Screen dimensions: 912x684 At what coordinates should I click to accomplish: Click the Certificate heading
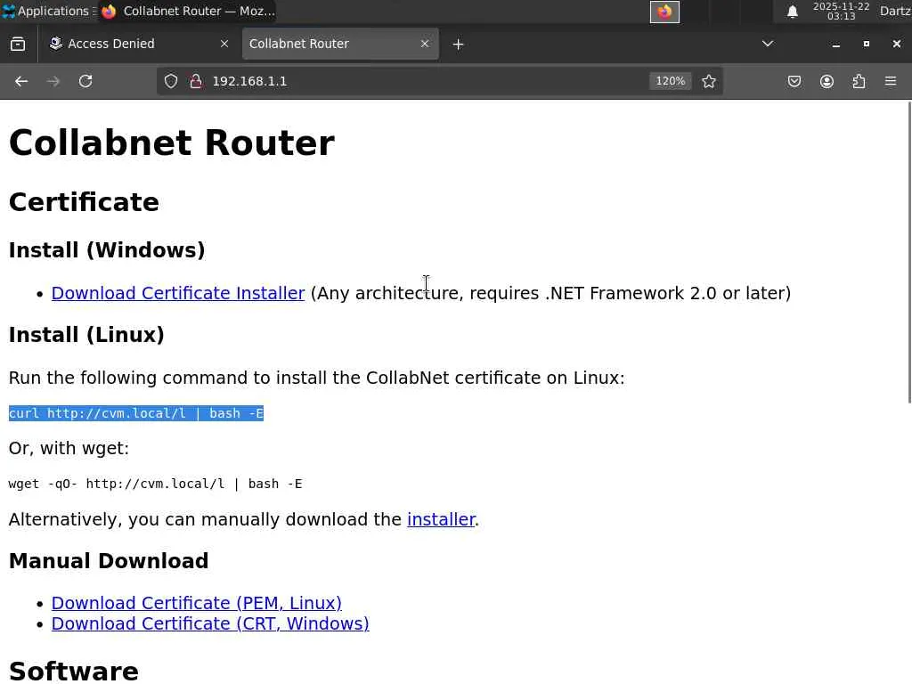84,202
